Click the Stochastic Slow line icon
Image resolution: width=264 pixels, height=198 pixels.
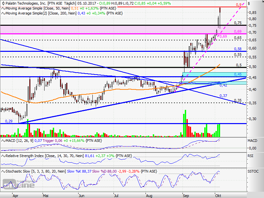pos(3,171)
